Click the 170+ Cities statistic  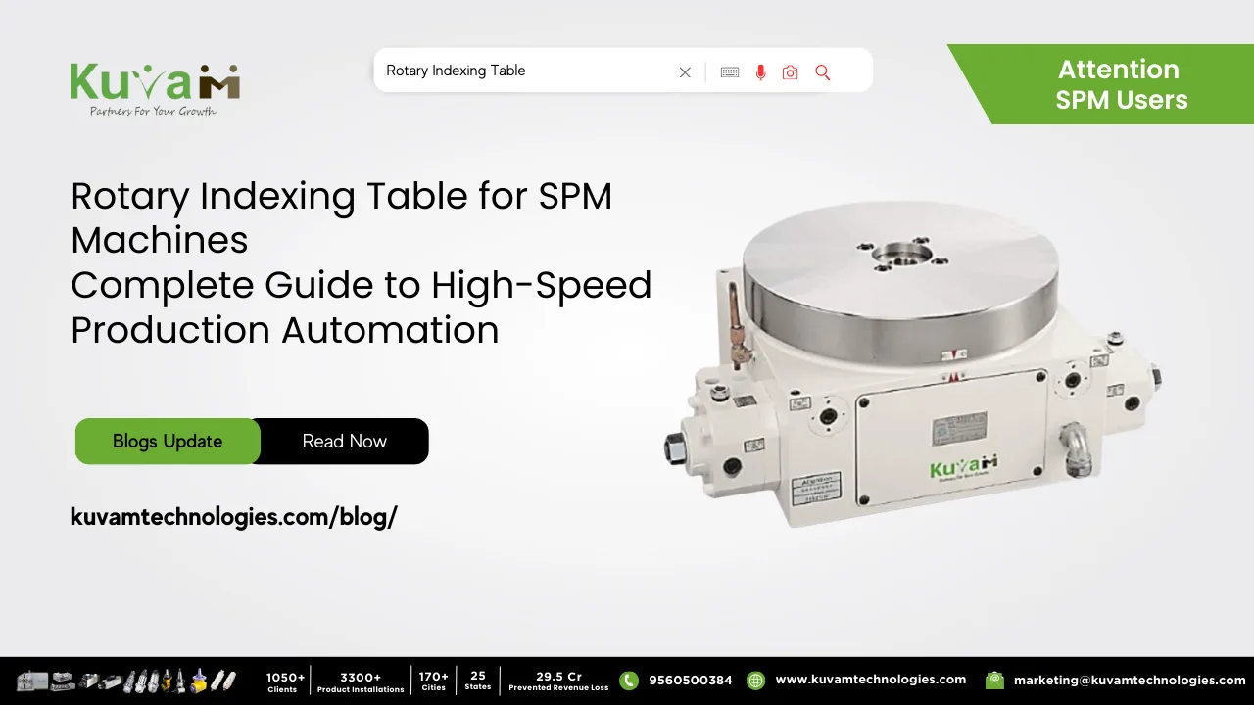coord(433,681)
